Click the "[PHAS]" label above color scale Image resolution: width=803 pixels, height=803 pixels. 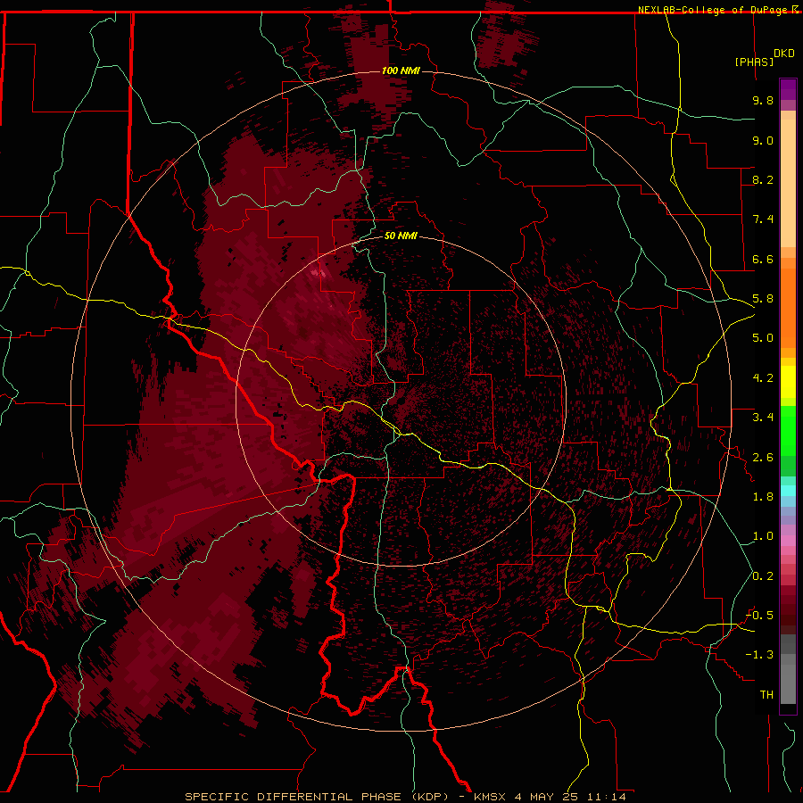754,62
